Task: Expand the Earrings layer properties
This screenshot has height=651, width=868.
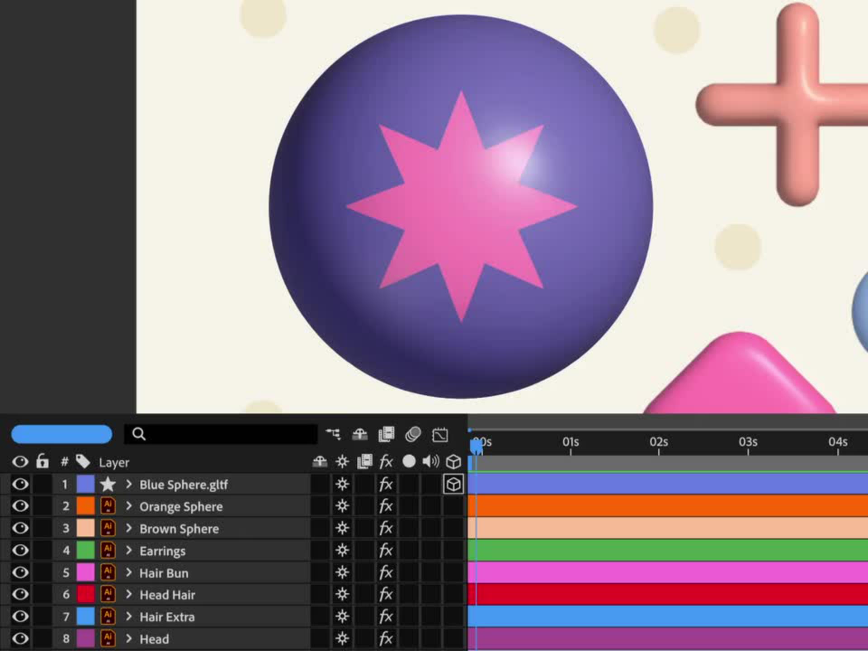Action: click(x=129, y=551)
